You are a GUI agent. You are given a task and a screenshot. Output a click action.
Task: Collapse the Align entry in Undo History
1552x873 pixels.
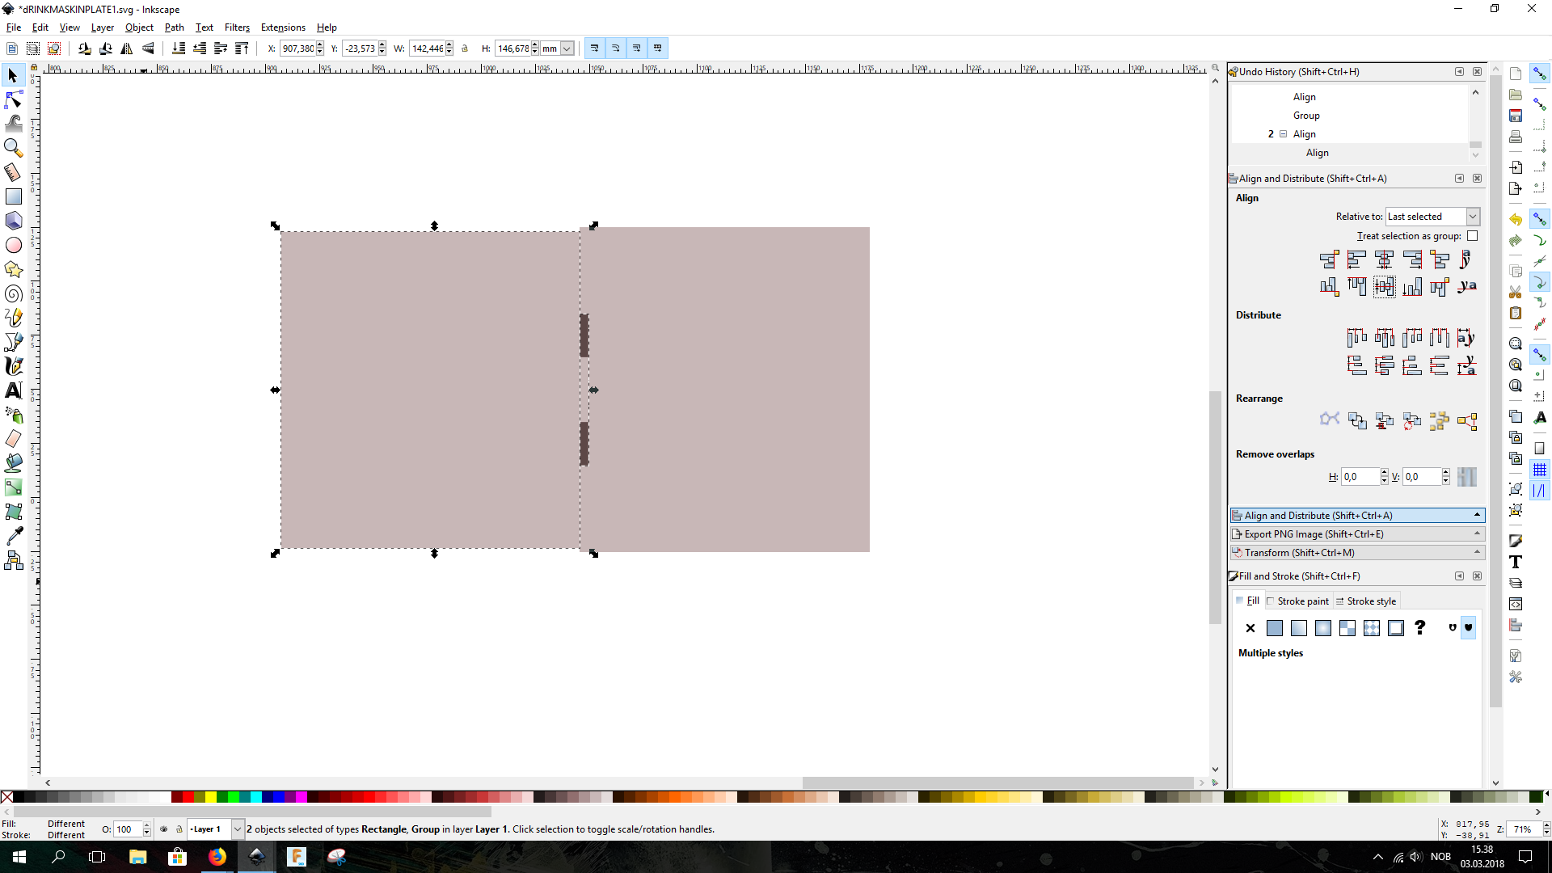(x=1283, y=134)
